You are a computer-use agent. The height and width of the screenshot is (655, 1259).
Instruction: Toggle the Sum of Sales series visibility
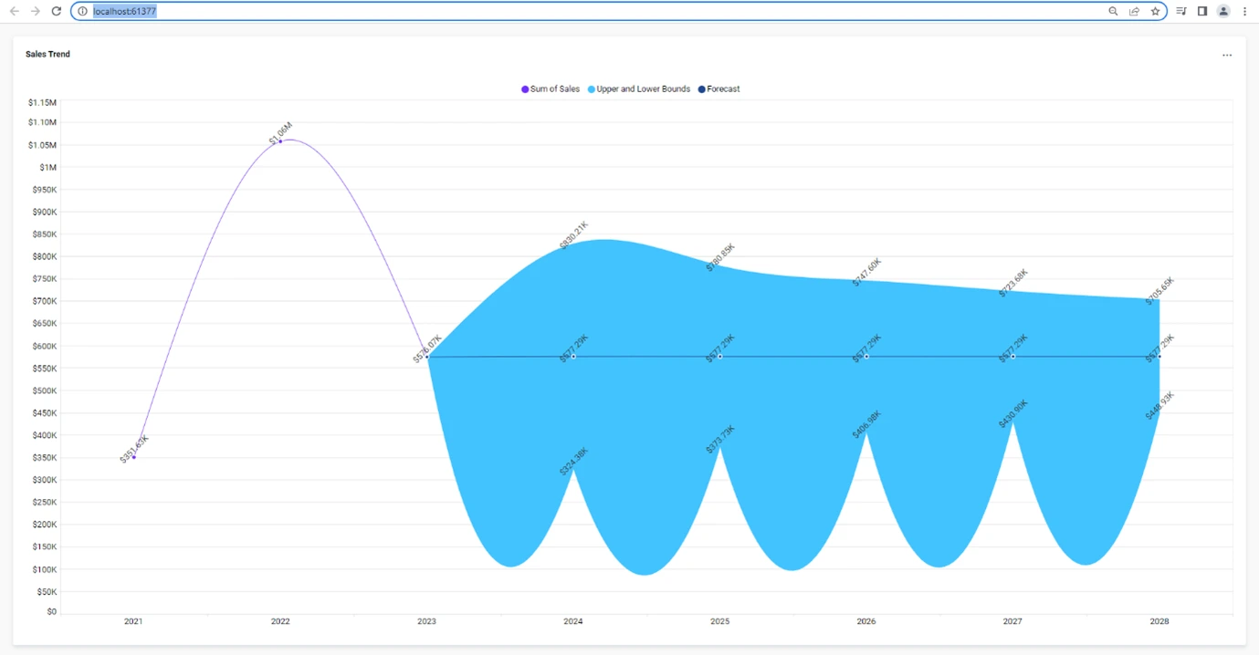(x=551, y=88)
